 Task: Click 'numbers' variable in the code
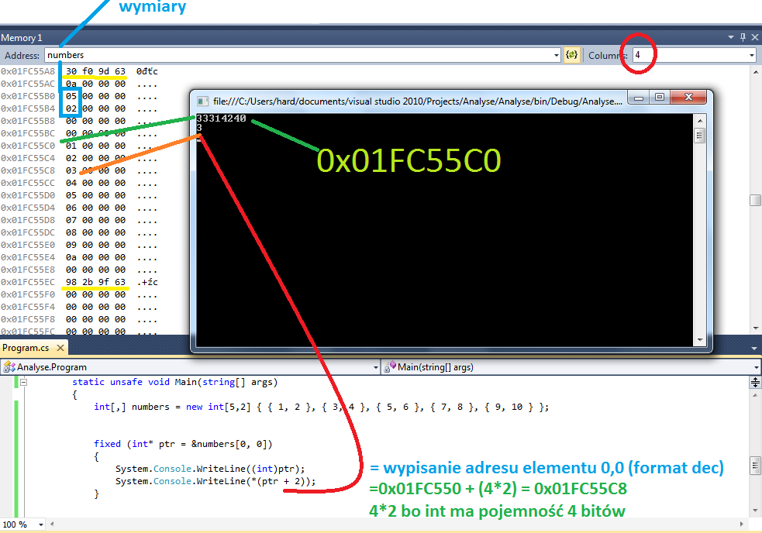click(150, 407)
